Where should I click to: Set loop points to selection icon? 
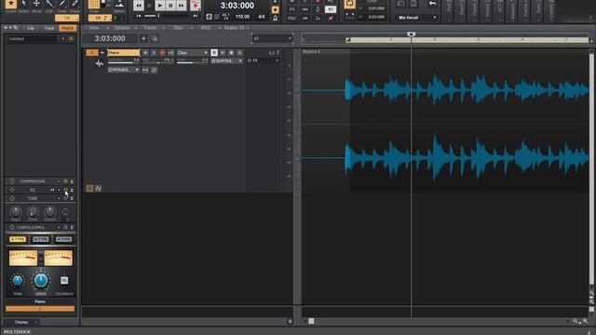coord(349,16)
